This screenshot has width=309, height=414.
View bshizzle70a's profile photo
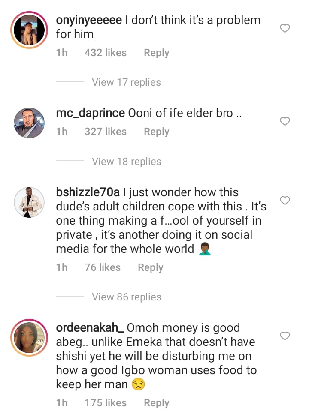point(29,202)
